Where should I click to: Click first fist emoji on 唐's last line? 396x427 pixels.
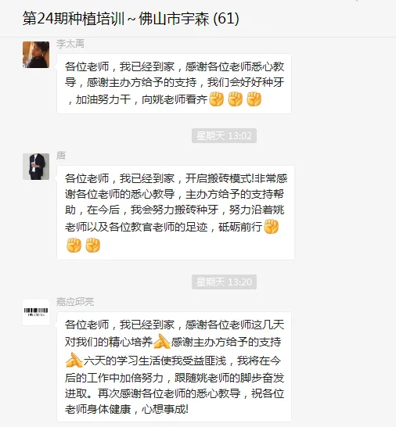[74, 245]
